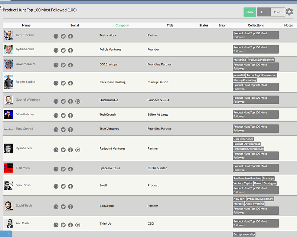Click Ryan Sarver's Information Architecture tag

(248, 149)
